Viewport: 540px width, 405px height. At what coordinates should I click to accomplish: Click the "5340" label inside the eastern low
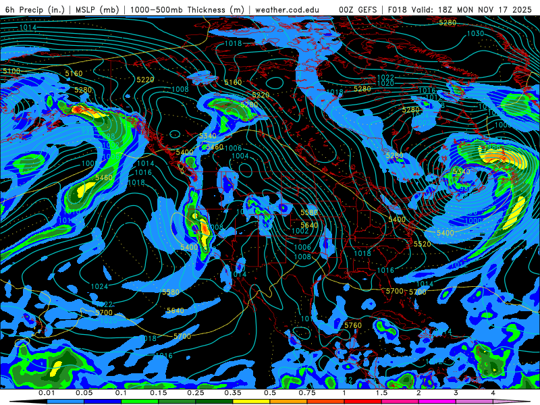[x=462, y=171]
